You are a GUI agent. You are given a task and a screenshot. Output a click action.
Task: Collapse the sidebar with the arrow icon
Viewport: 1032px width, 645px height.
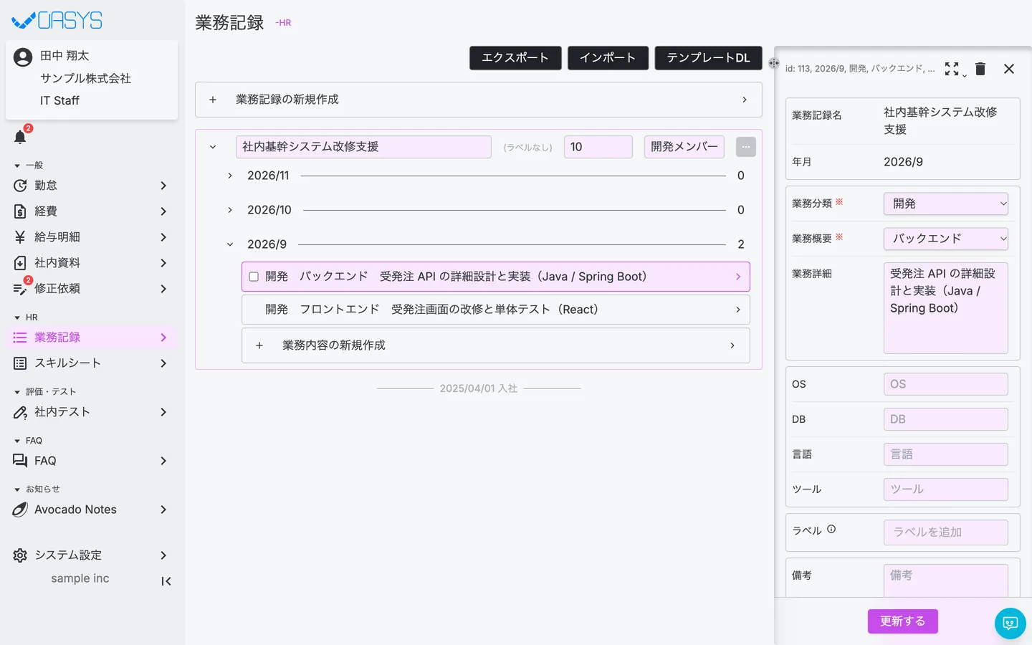[x=166, y=581]
